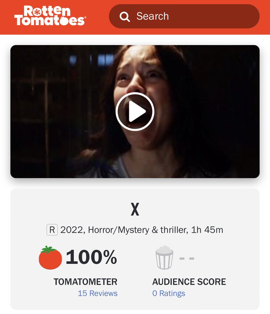Click the movie title X
The image size is (270, 314).
[x=135, y=209]
